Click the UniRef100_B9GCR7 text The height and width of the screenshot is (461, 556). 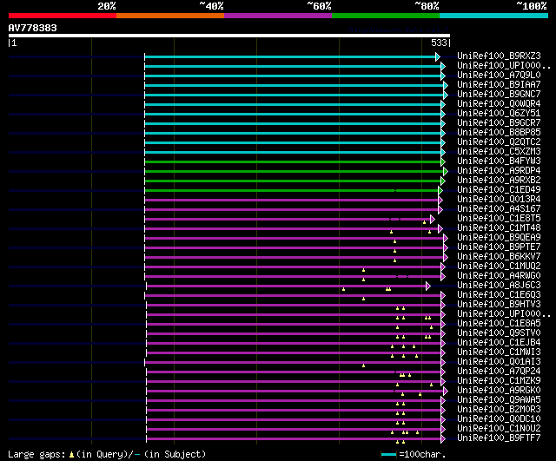click(499, 123)
